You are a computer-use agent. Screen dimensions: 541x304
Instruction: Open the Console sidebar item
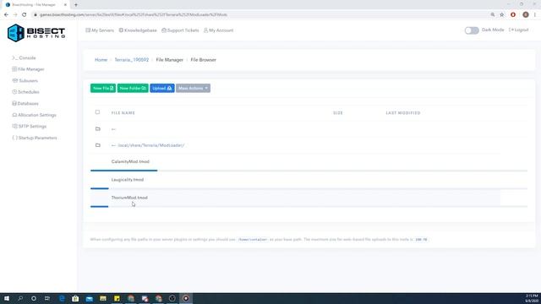pos(24,58)
